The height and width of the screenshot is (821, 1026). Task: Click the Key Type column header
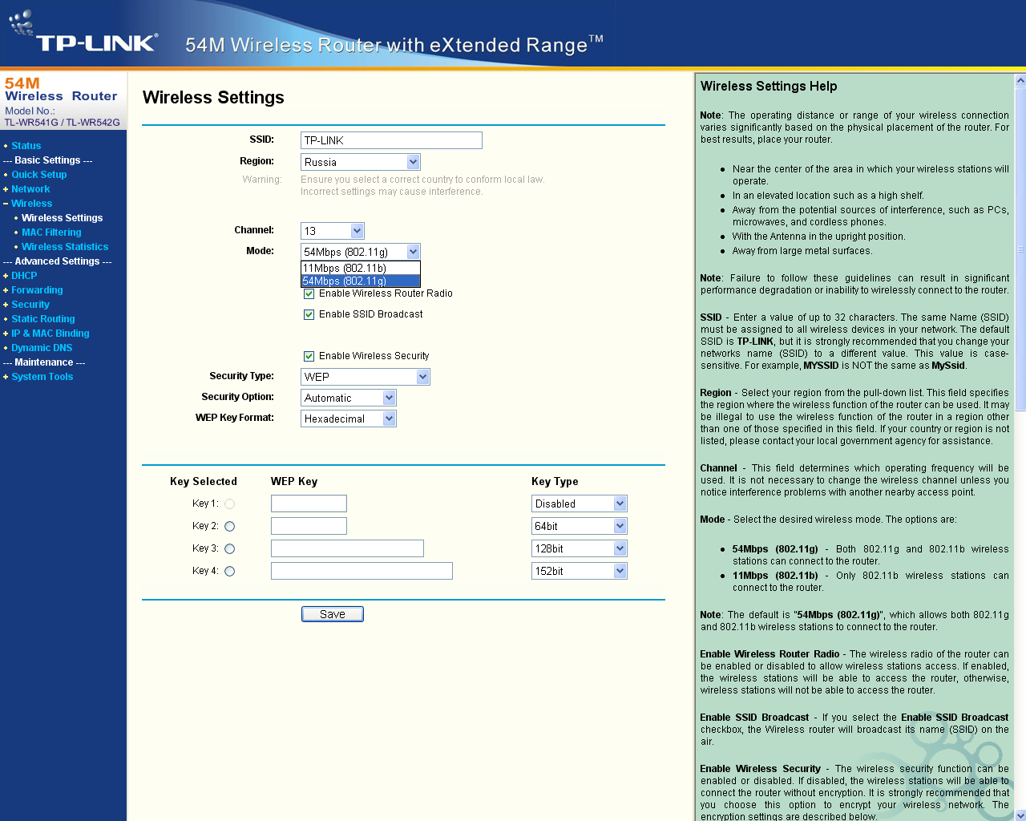(555, 482)
